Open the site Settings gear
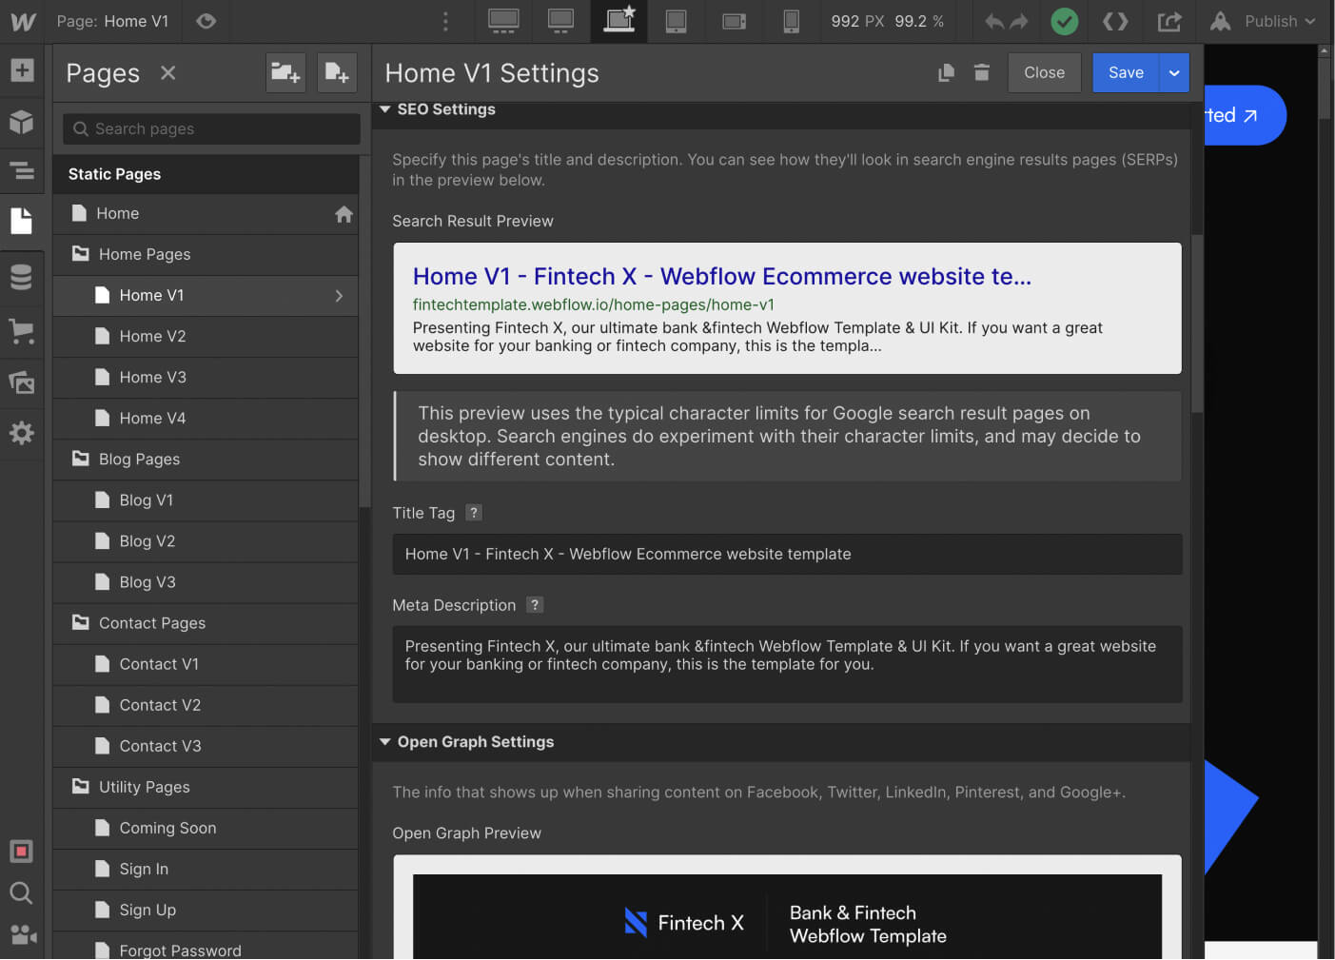The width and height of the screenshot is (1335, 960). pos(22,434)
